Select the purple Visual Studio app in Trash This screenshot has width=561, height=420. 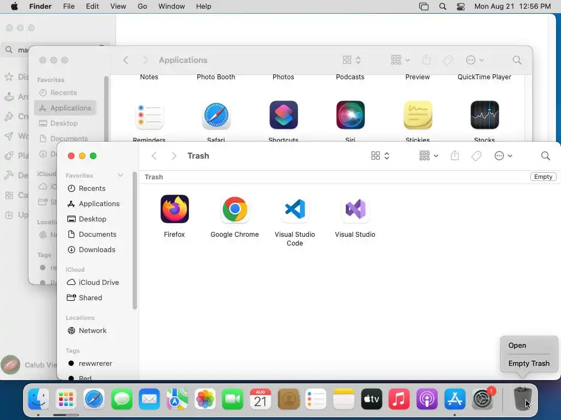tap(355, 209)
